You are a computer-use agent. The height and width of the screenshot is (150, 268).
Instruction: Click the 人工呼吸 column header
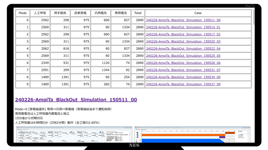40,13
